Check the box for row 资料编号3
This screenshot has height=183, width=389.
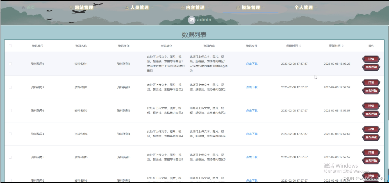(x=10, y=110)
